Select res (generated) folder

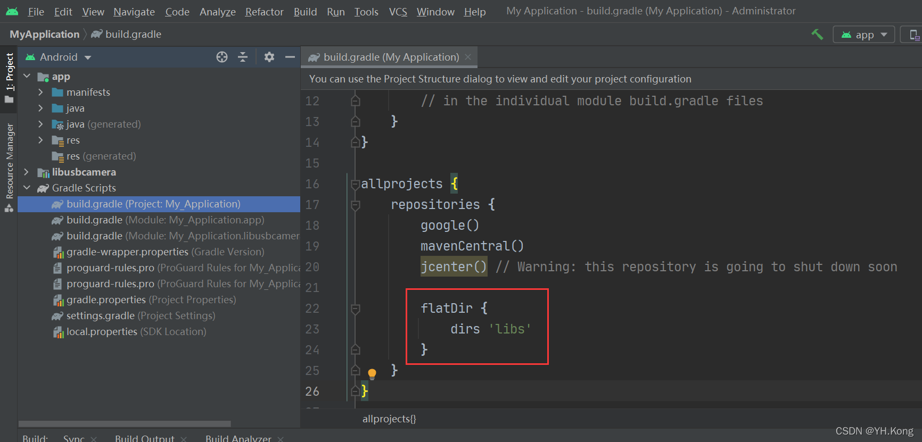tap(94, 156)
